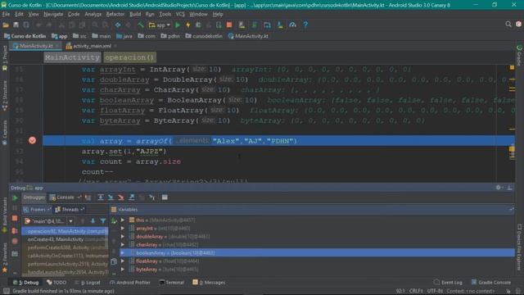Run the app with the green play icon

[x=178, y=25]
